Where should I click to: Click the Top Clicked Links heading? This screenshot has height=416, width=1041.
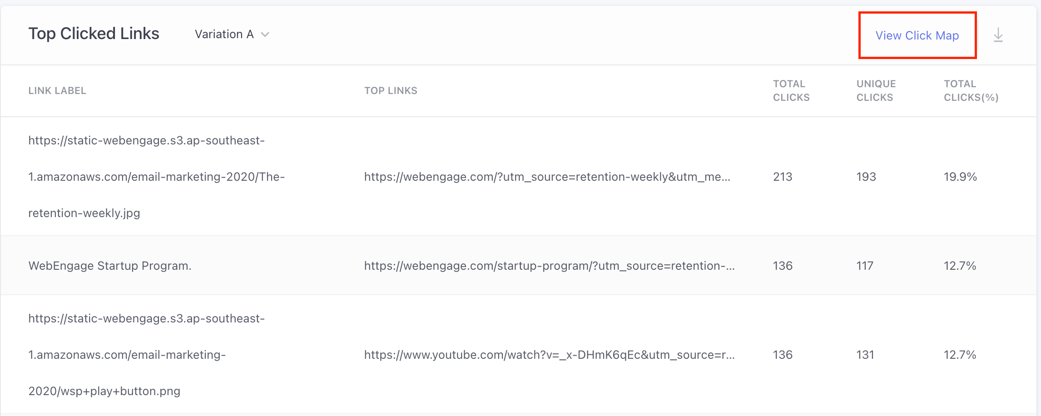pos(94,34)
